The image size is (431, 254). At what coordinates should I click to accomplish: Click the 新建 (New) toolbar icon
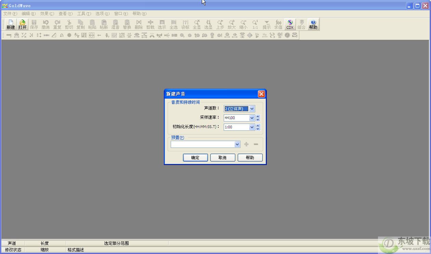tap(11, 24)
